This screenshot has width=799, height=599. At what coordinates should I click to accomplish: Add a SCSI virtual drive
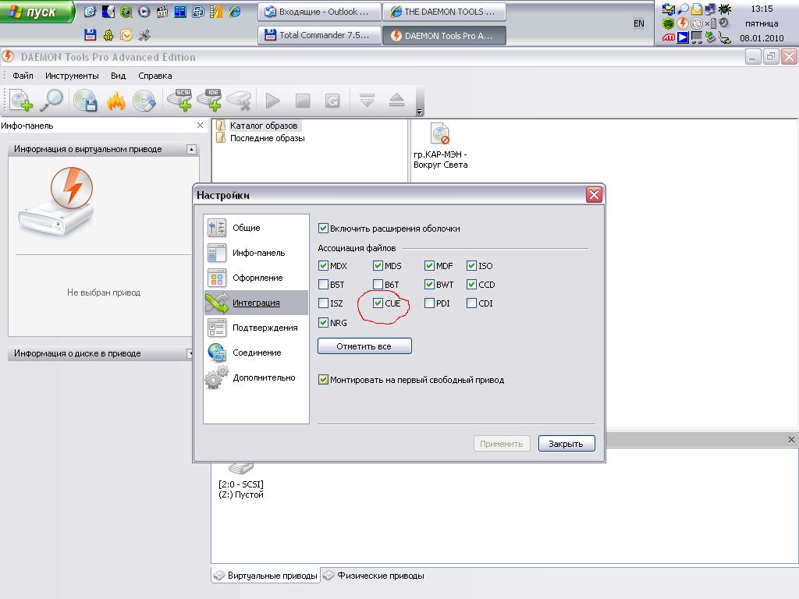[179, 101]
